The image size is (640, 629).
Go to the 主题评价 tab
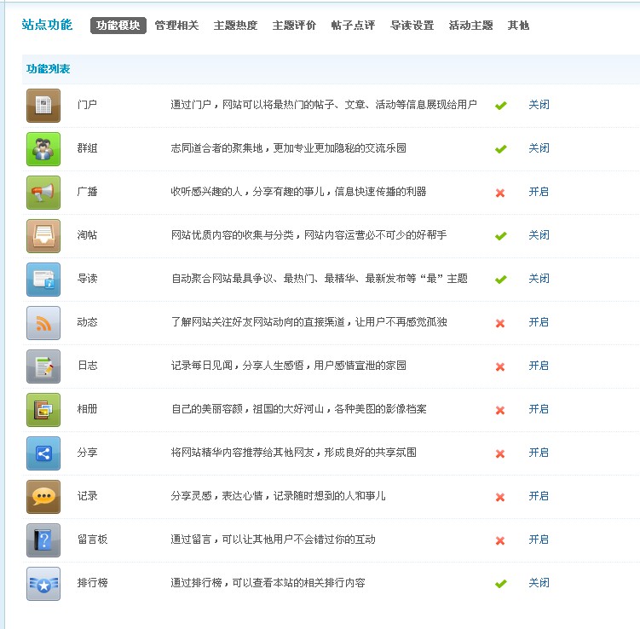pyautogui.click(x=294, y=26)
